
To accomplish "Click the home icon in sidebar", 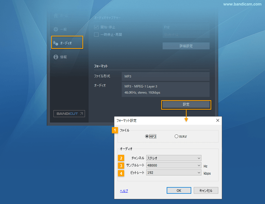I will pos(56,16).
